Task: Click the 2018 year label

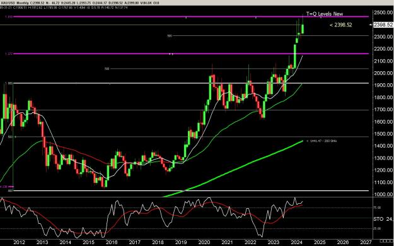Action: [158, 242]
